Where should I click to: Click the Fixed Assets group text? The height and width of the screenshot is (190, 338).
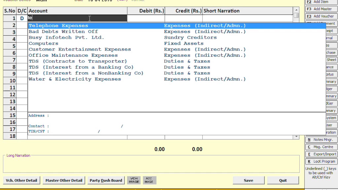184,43
